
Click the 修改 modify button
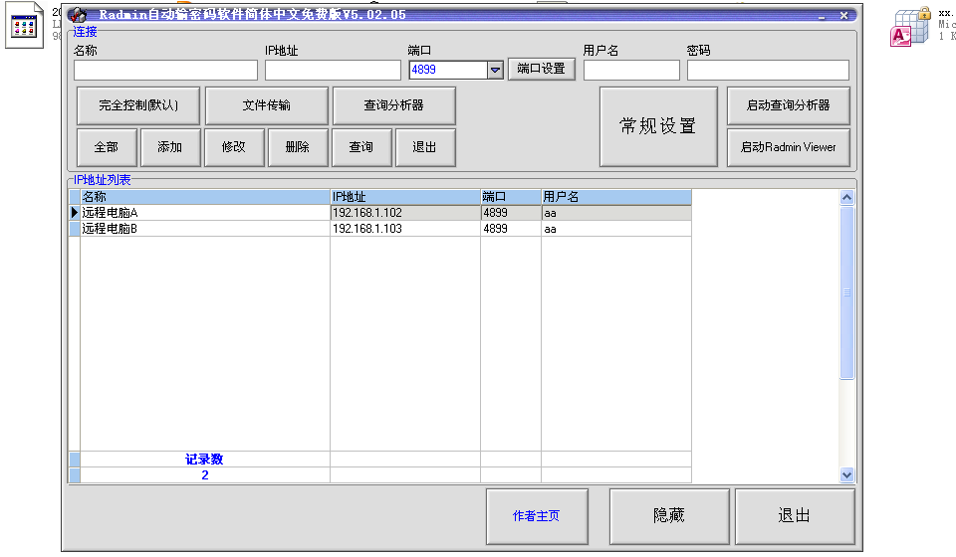[x=234, y=147]
